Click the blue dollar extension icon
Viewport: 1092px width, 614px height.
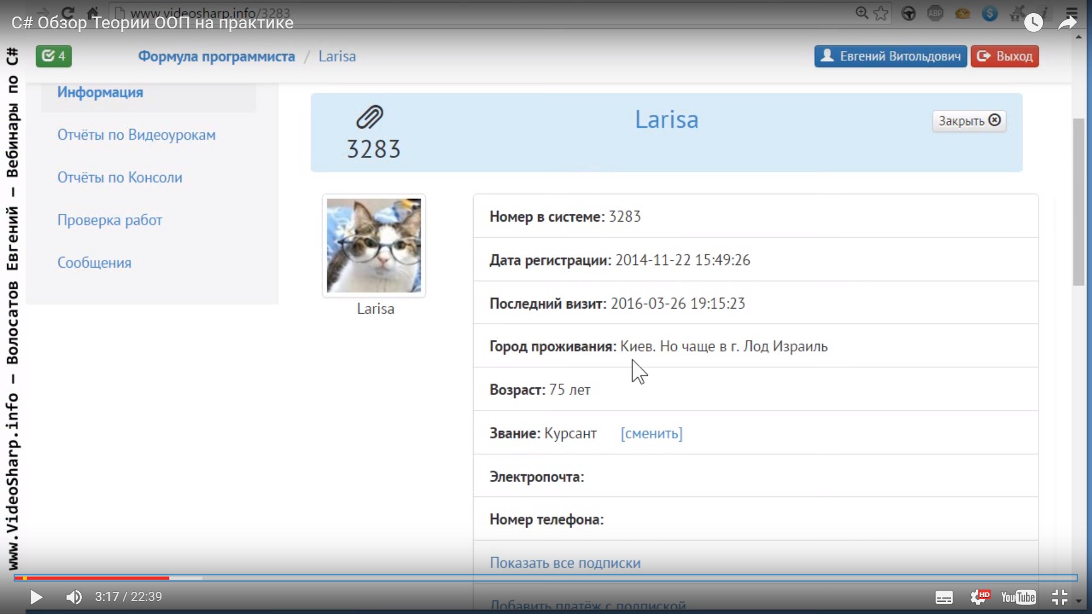pyautogui.click(x=990, y=13)
